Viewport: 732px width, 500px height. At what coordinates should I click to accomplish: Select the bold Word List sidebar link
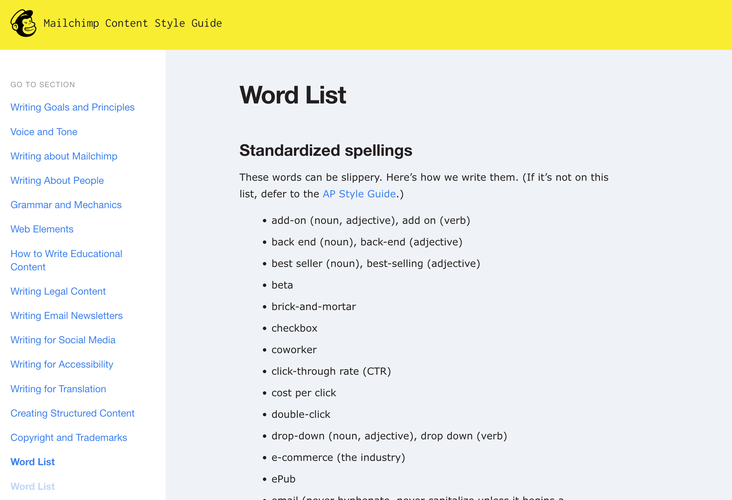32,462
